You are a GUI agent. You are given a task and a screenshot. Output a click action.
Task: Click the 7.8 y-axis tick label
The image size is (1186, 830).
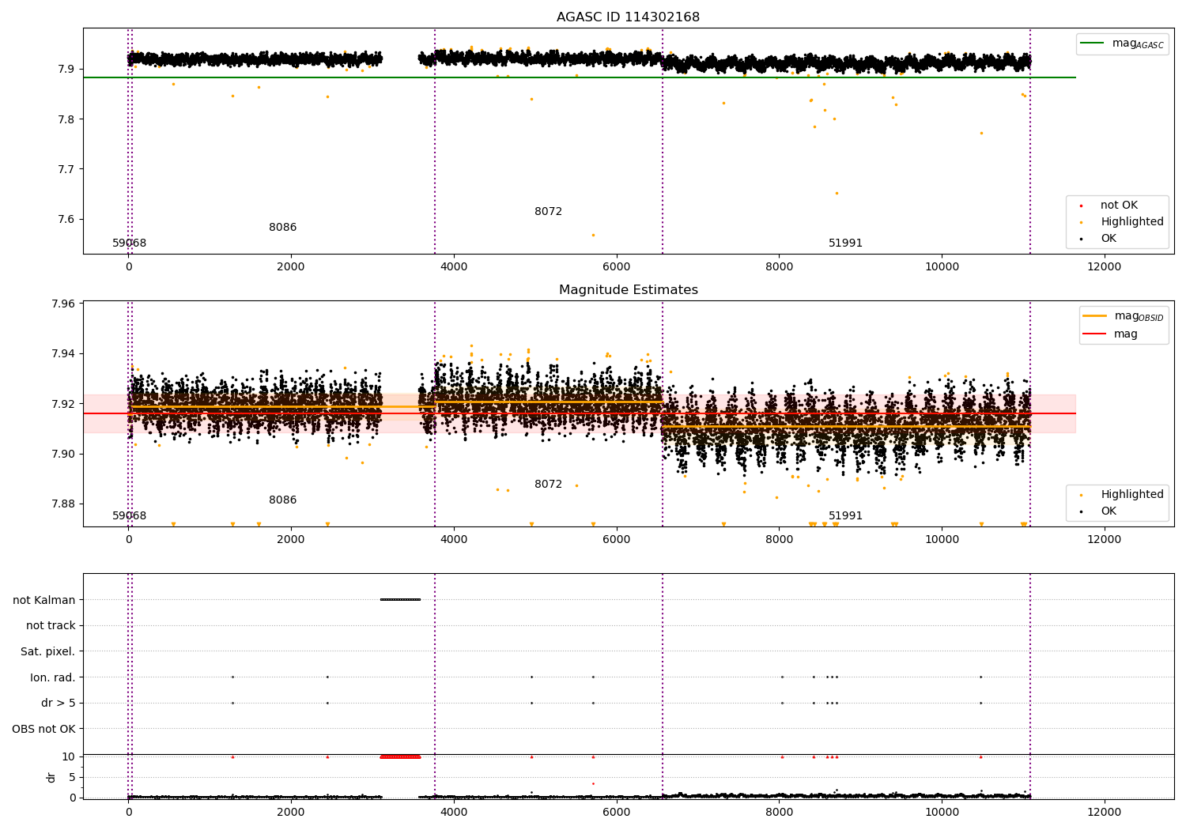click(66, 119)
